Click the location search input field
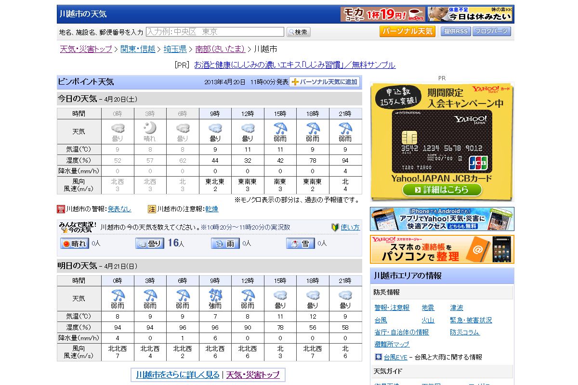 coord(215,32)
